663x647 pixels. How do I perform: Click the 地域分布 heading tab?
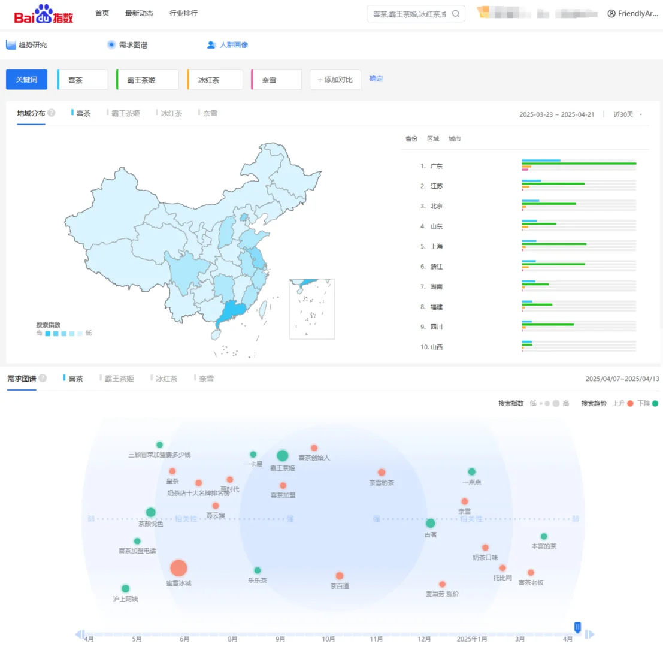tap(31, 113)
